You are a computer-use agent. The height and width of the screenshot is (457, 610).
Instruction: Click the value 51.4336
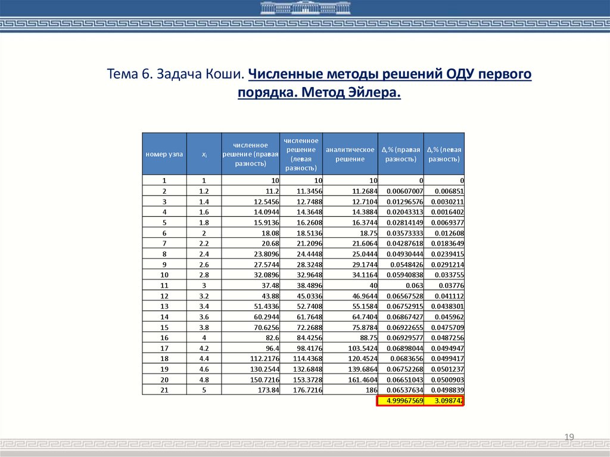[251, 306]
